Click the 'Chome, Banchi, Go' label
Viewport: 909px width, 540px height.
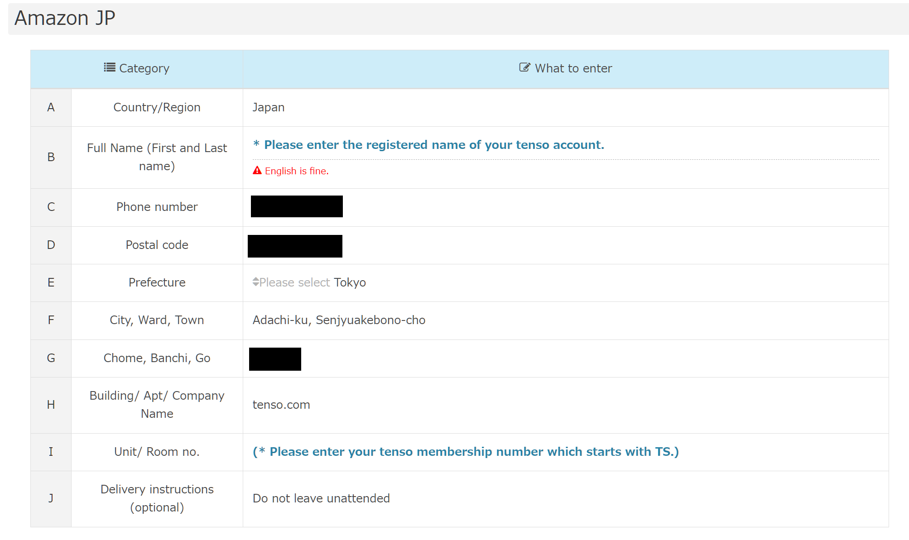[157, 358]
